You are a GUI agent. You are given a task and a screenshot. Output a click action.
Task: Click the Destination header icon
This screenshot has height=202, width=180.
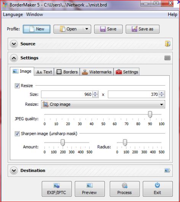point(167,170)
